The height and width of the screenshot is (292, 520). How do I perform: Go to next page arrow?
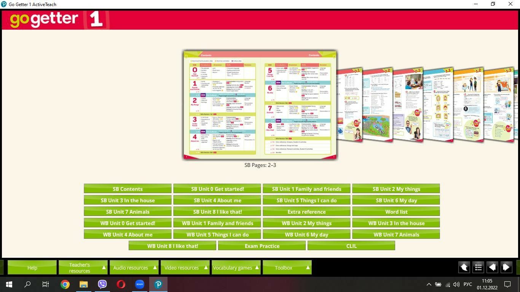pyautogui.click(x=506, y=267)
